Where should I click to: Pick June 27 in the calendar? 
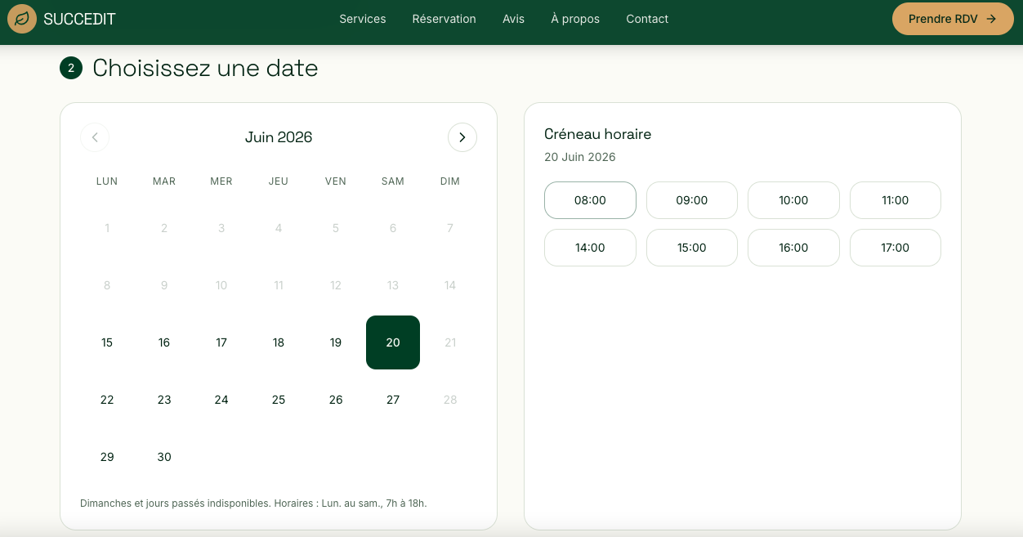coord(393,400)
